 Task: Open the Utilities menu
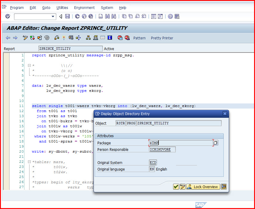(x=62, y=8)
